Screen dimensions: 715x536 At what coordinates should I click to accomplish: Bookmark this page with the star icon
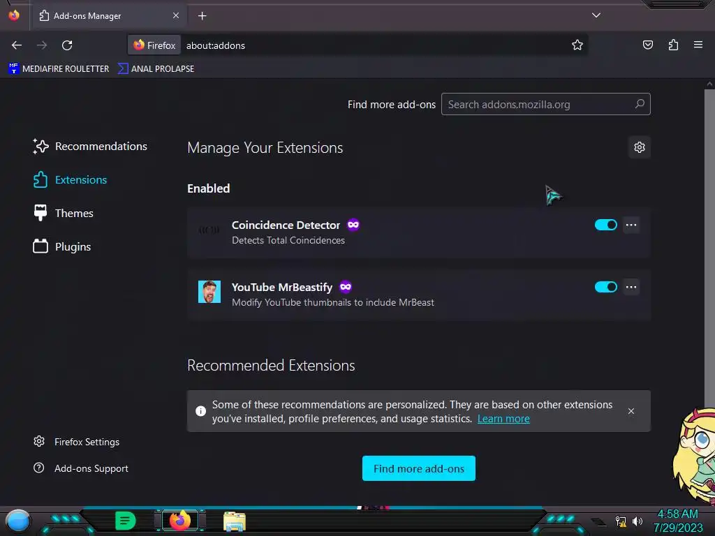tap(577, 45)
